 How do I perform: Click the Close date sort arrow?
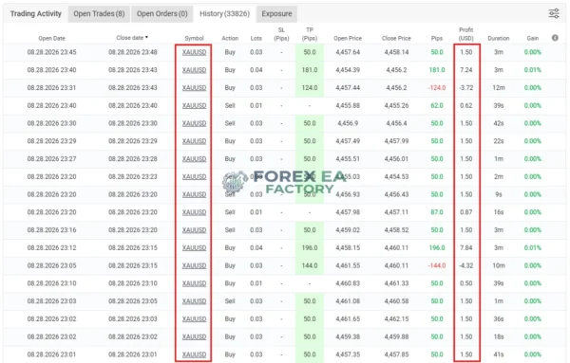click(x=146, y=37)
